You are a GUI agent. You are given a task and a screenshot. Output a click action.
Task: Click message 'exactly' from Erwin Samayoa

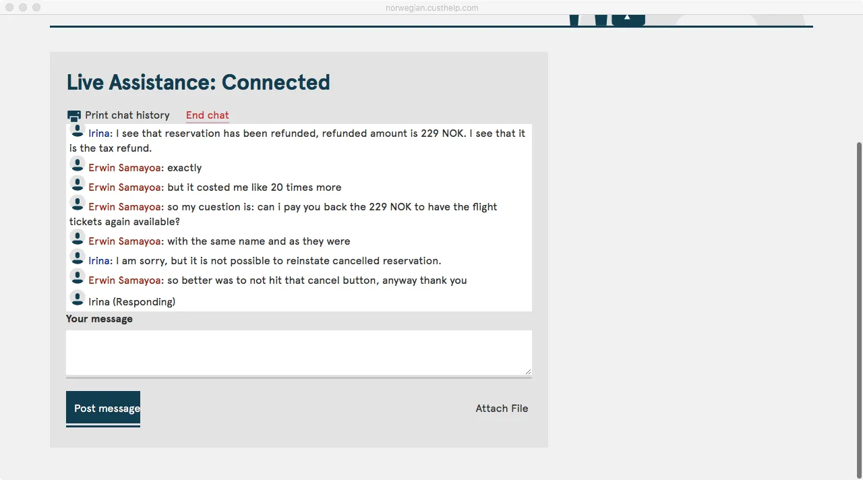[185, 168]
